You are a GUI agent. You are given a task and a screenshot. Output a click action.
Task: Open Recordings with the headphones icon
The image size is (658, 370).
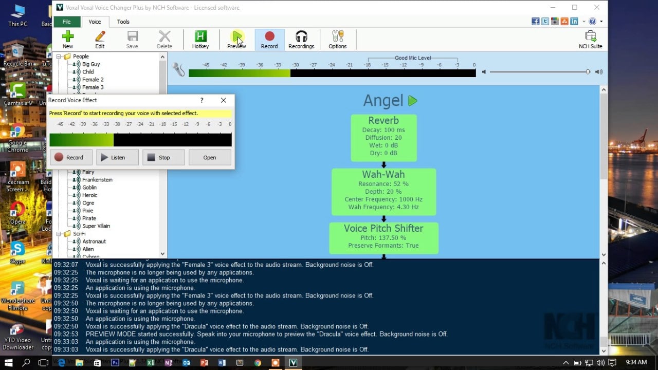(x=301, y=40)
